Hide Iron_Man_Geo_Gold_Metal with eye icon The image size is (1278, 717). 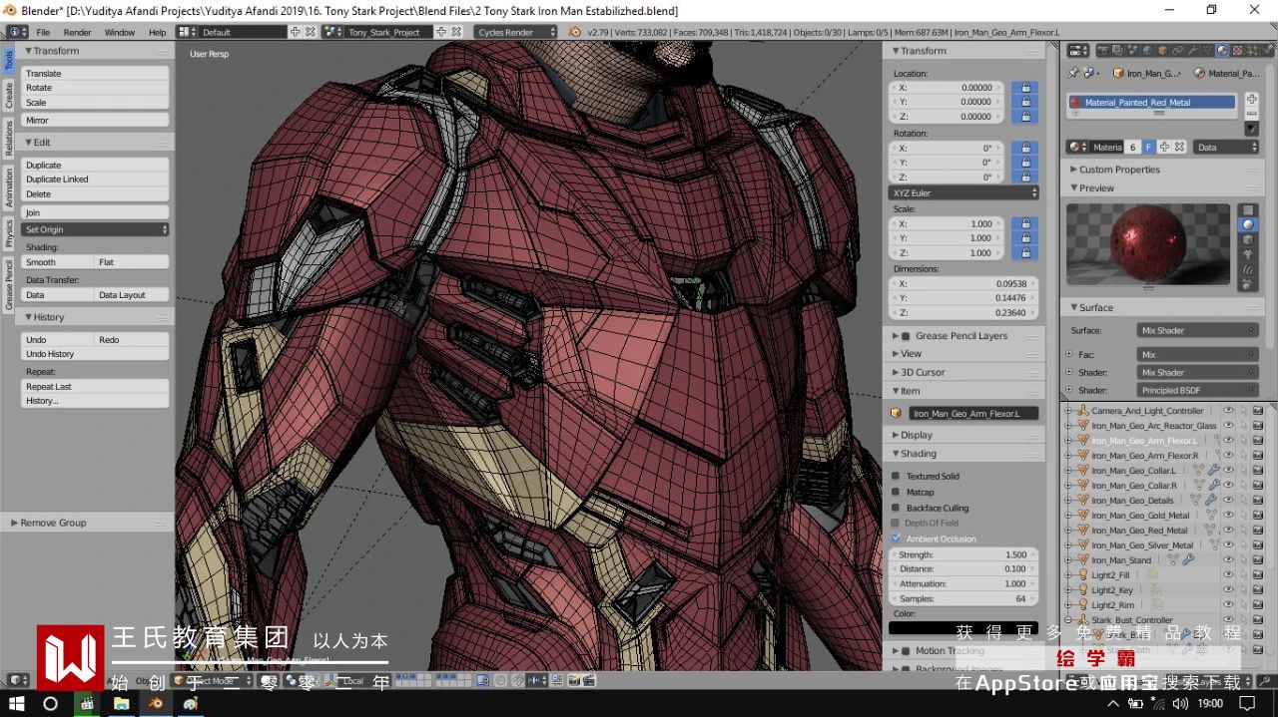(1228, 516)
